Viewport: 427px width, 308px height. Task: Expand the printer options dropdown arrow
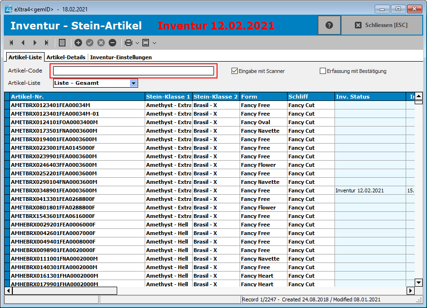137,43
